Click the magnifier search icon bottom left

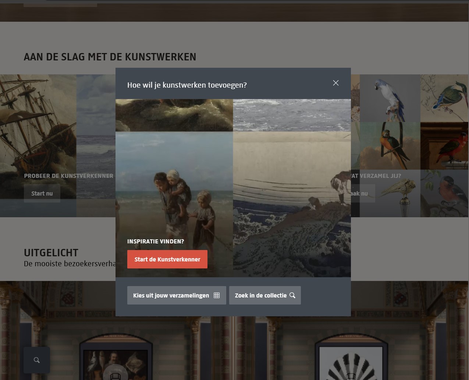(x=37, y=360)
